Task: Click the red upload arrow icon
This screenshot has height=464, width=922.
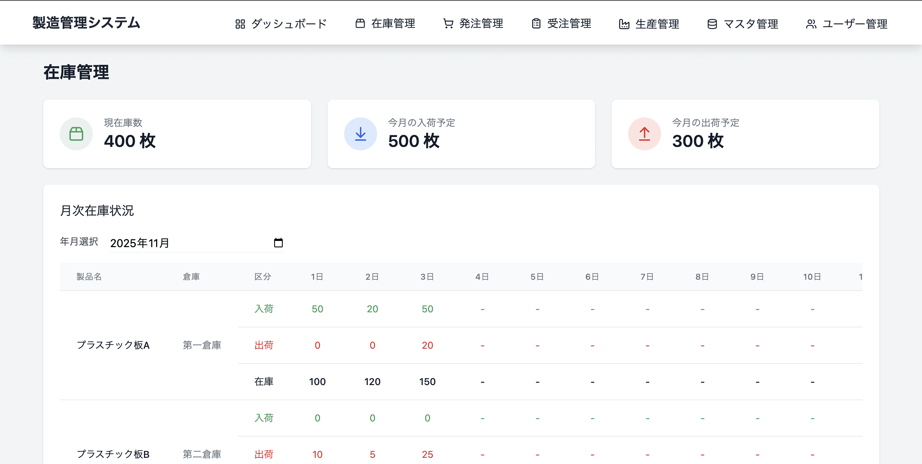Action: 645,134
